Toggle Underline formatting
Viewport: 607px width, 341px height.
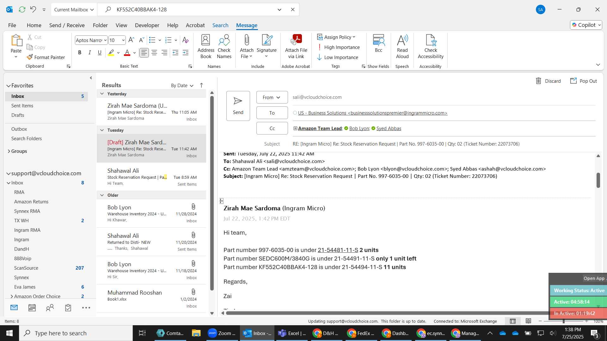point(100,53)
